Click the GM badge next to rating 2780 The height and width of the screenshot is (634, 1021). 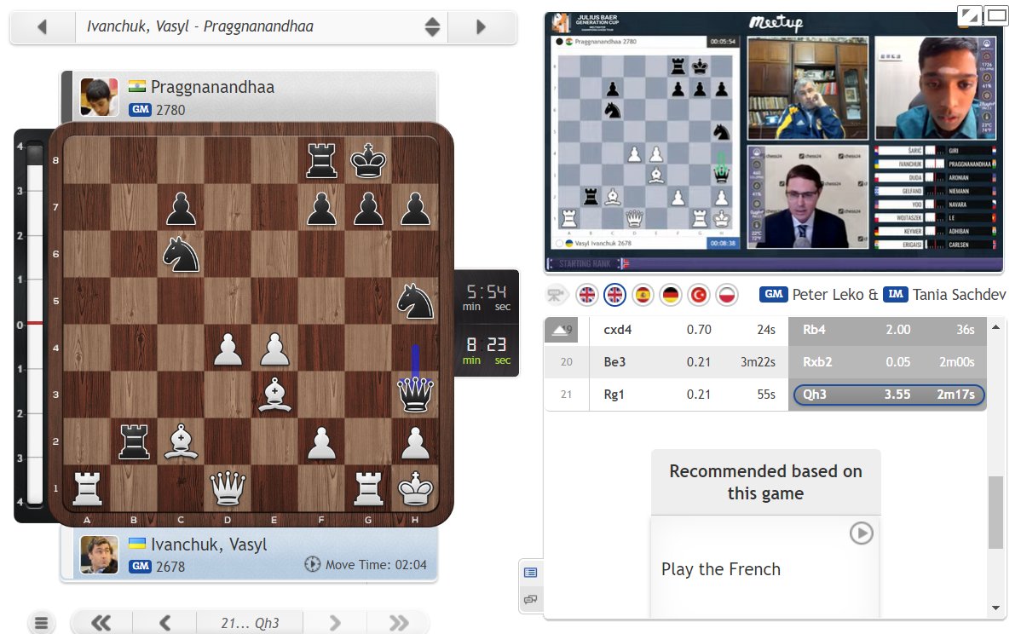click(x=140, y=109)
